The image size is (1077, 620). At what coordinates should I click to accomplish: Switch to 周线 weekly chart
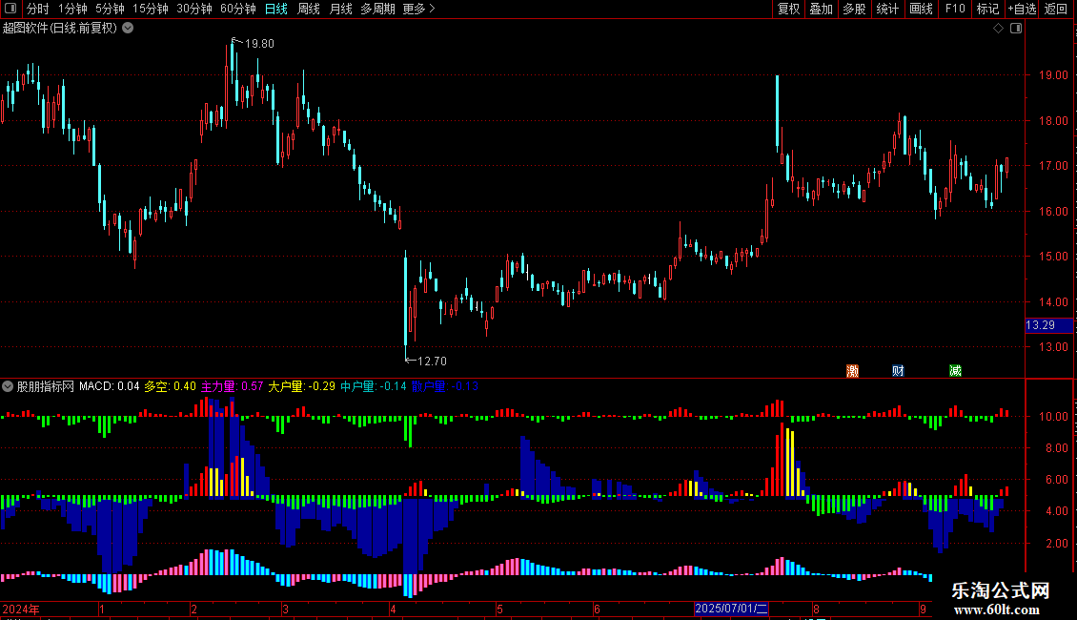(x=309, y=9)
